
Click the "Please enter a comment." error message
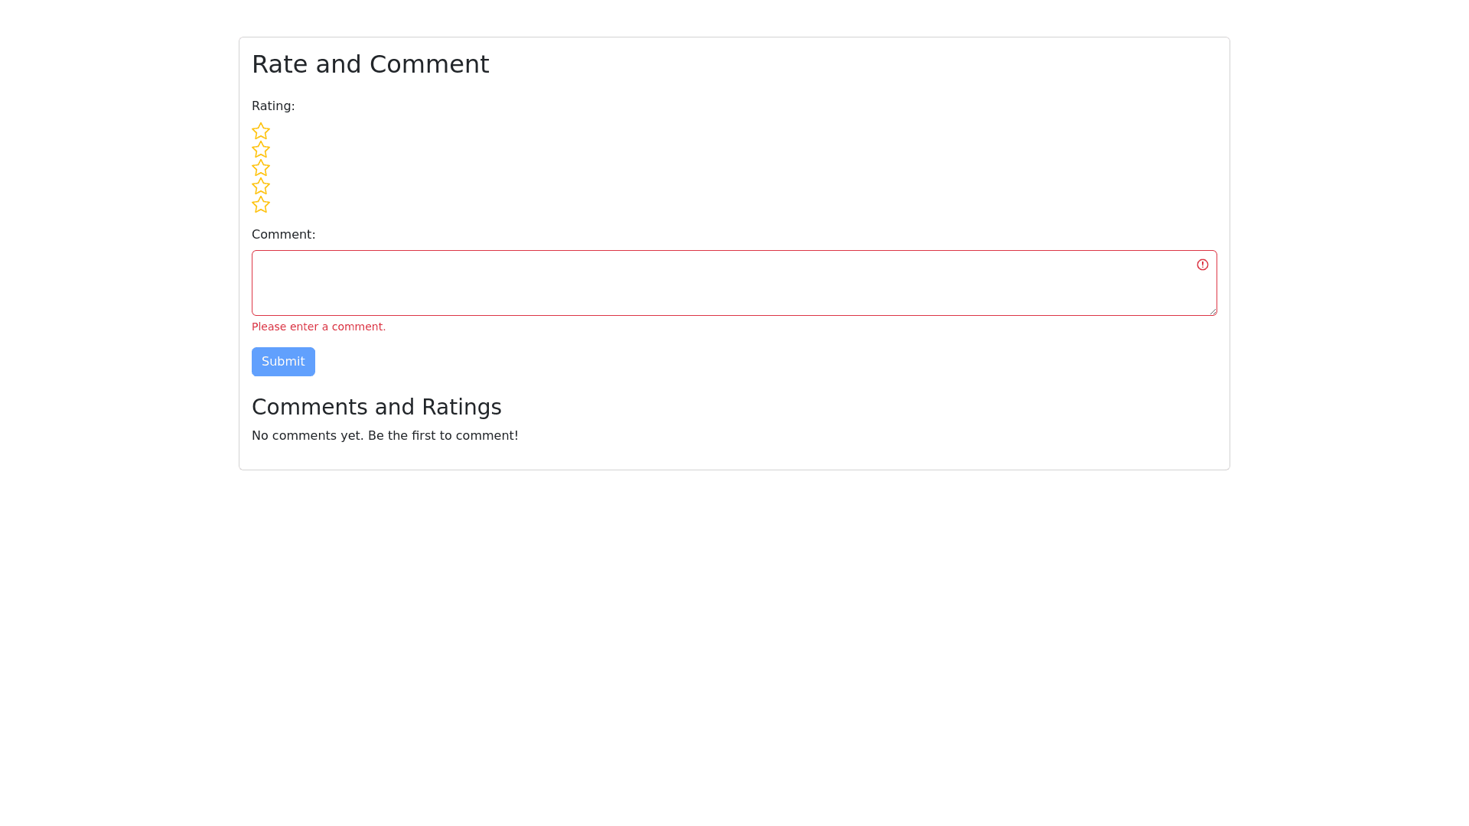coord(318,327)
